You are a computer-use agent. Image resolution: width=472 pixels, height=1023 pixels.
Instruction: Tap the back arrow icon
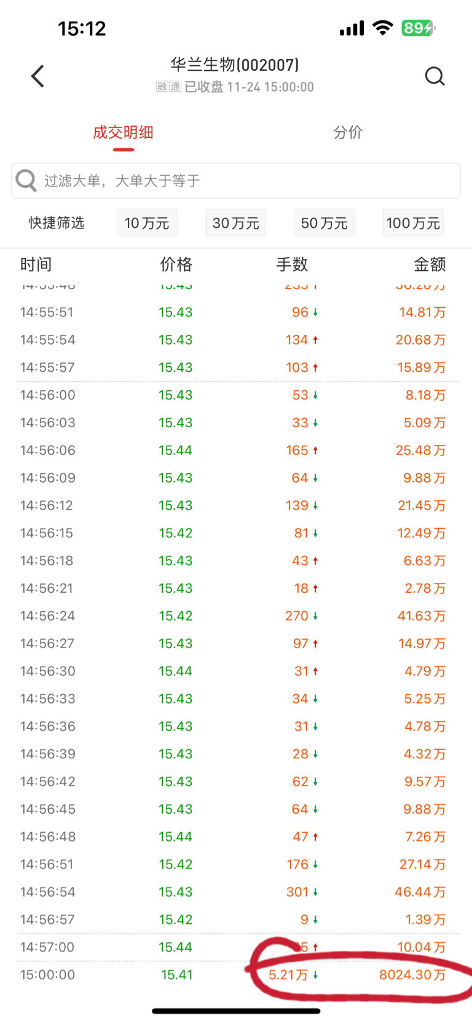click(x=38, y=76)
